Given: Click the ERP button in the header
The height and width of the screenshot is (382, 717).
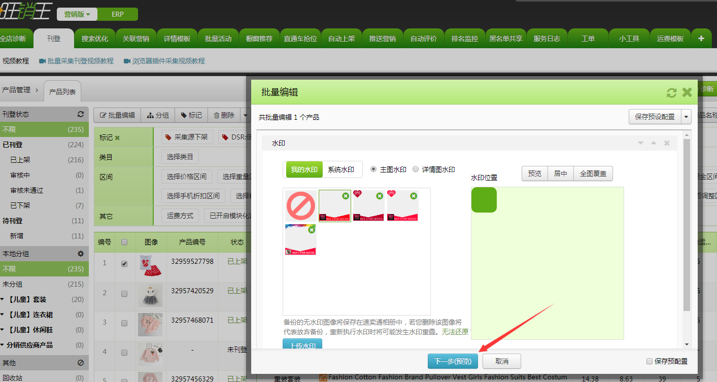Looking at the screenshot, I should (x=118, y=14).
